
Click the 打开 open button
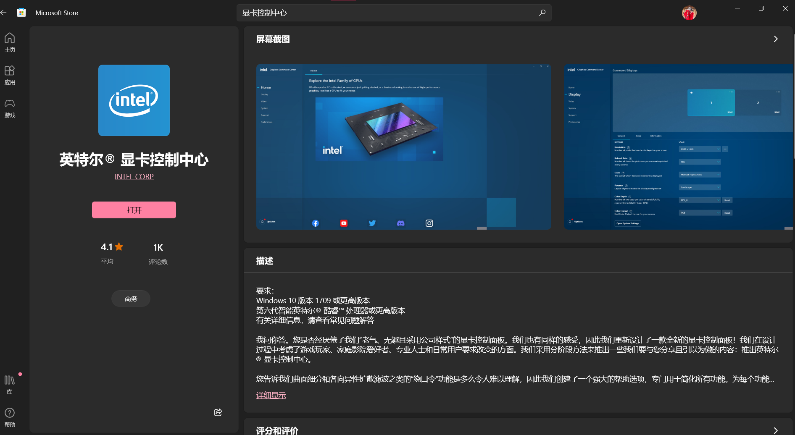pos(134,210)
